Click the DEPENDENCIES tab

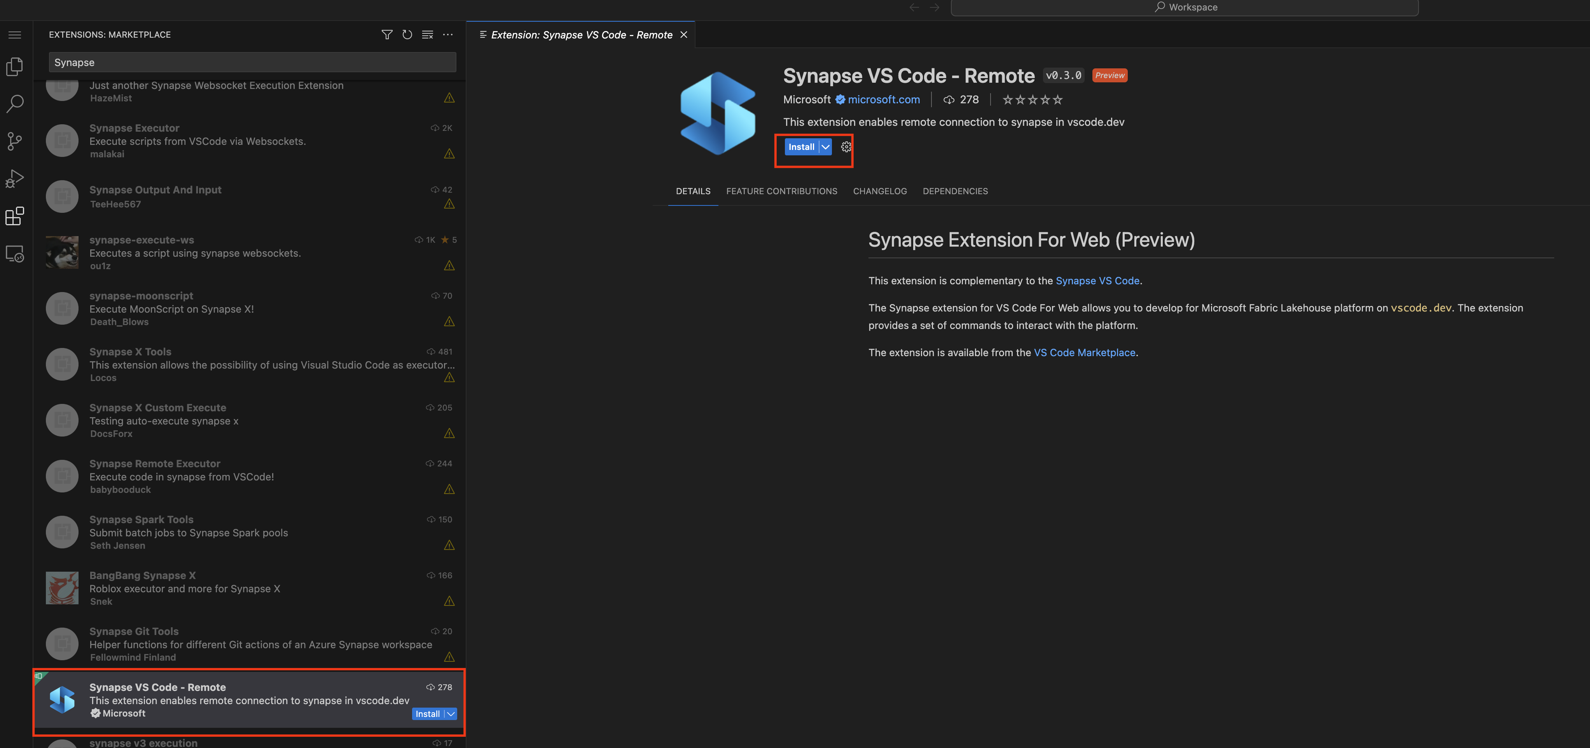click(955, 191)
